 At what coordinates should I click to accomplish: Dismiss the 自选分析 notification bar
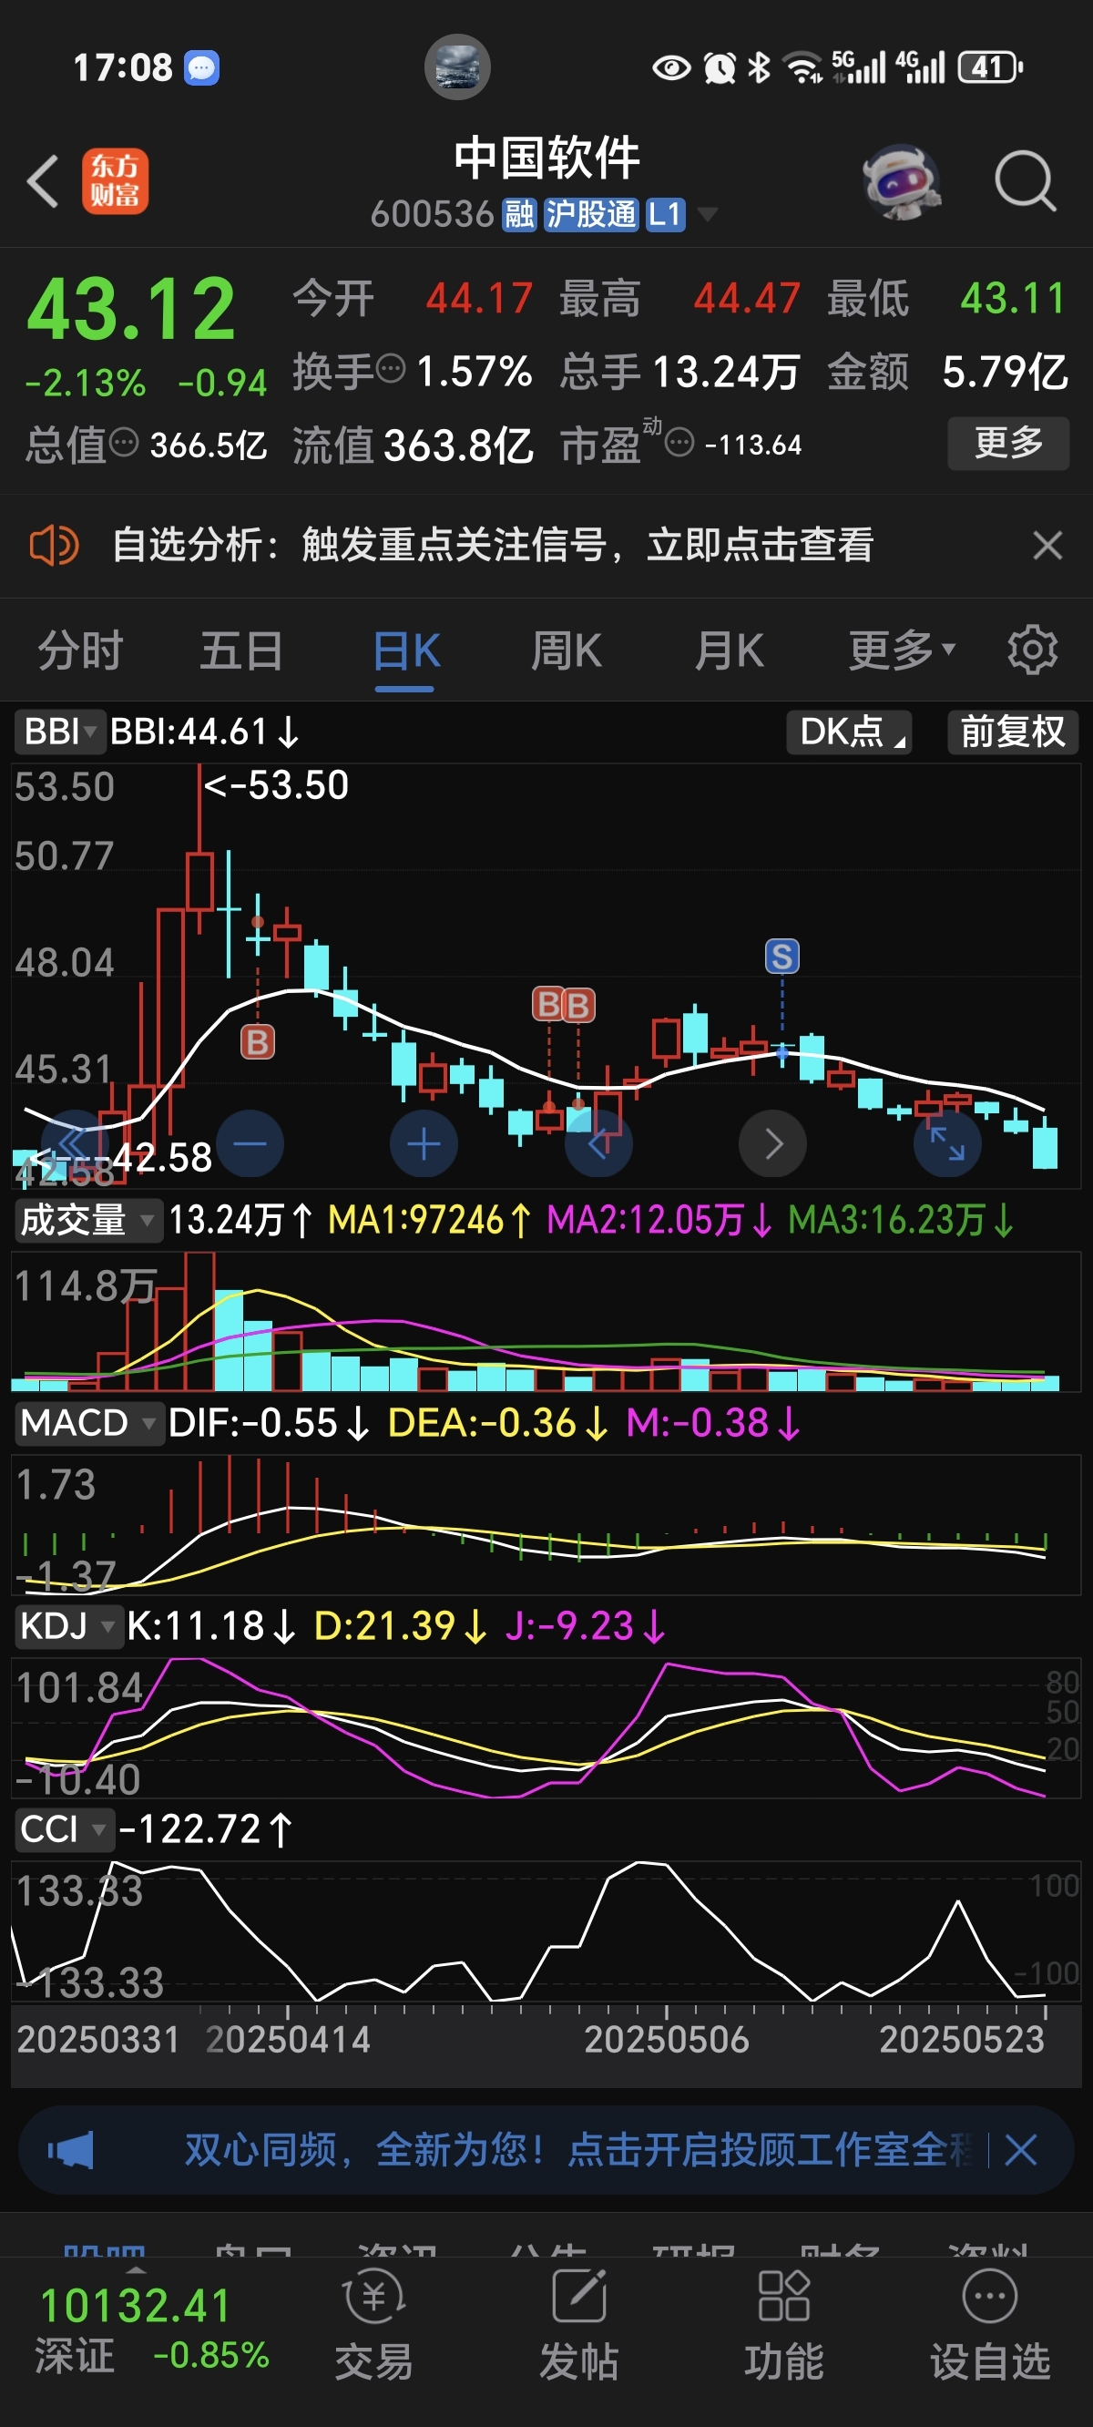tap(1047, 546)
